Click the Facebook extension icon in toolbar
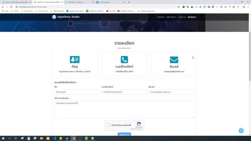This screenshot has width=251, height=141. 213,7
